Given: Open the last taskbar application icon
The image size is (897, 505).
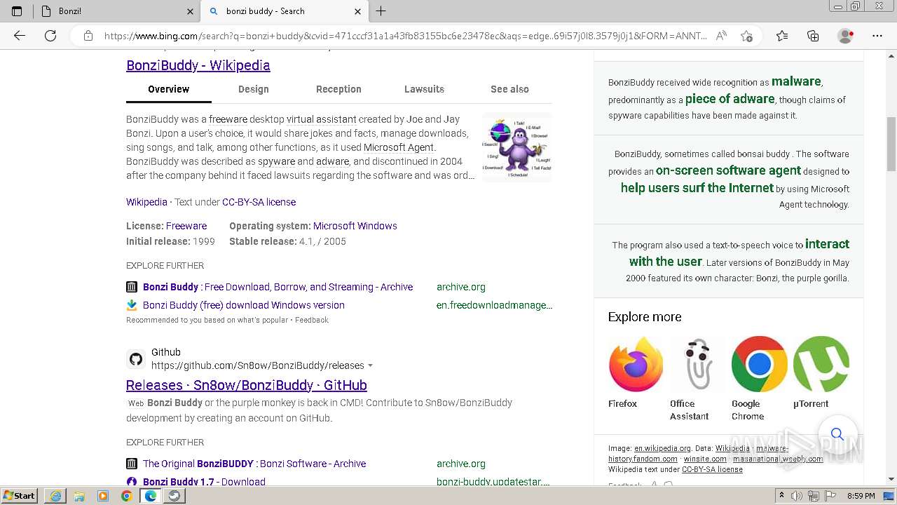Looking at the screenshot, I should coord(174,496).
